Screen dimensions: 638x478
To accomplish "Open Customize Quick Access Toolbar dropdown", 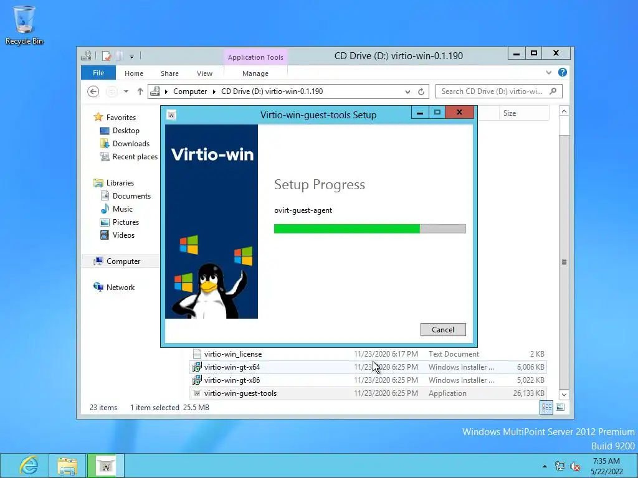I will (x=132, y=57).
